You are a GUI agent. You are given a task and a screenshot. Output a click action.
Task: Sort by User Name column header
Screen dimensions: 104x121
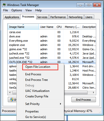coord(47,27)
